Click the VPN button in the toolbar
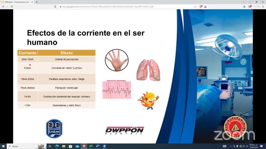This screenshot has height=149, width=266. click(257, 7)
